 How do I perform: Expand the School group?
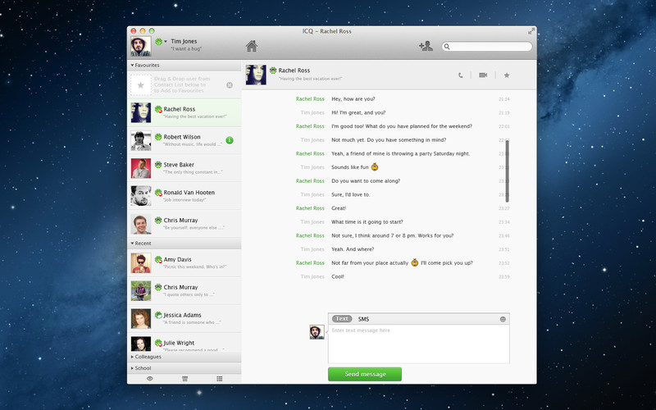coord(132,368)
